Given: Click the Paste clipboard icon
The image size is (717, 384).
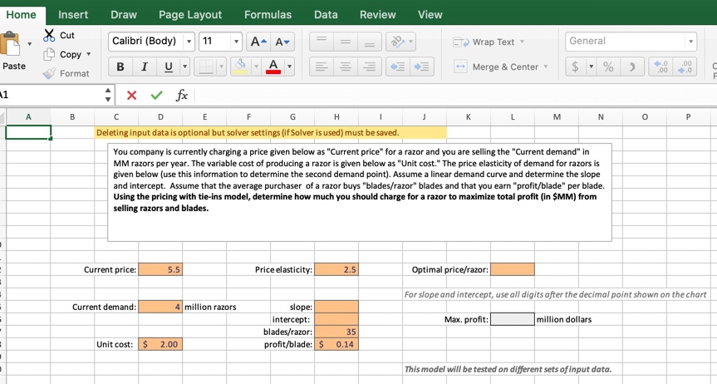Looking at the screenshot, I should pyautogui.click(x=12, y=45).
